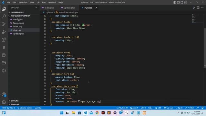The image size is (206, 116).
Task: Change line ending via CRLF
Action: tap(150, 108)
